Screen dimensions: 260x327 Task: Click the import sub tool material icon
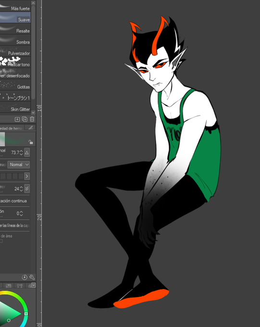click(17, 119)
